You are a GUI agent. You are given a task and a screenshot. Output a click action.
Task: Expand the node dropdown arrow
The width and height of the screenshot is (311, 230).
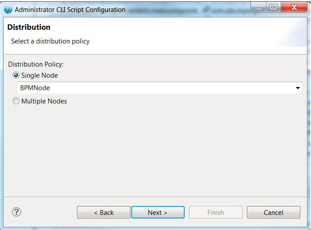pos(298,88)
